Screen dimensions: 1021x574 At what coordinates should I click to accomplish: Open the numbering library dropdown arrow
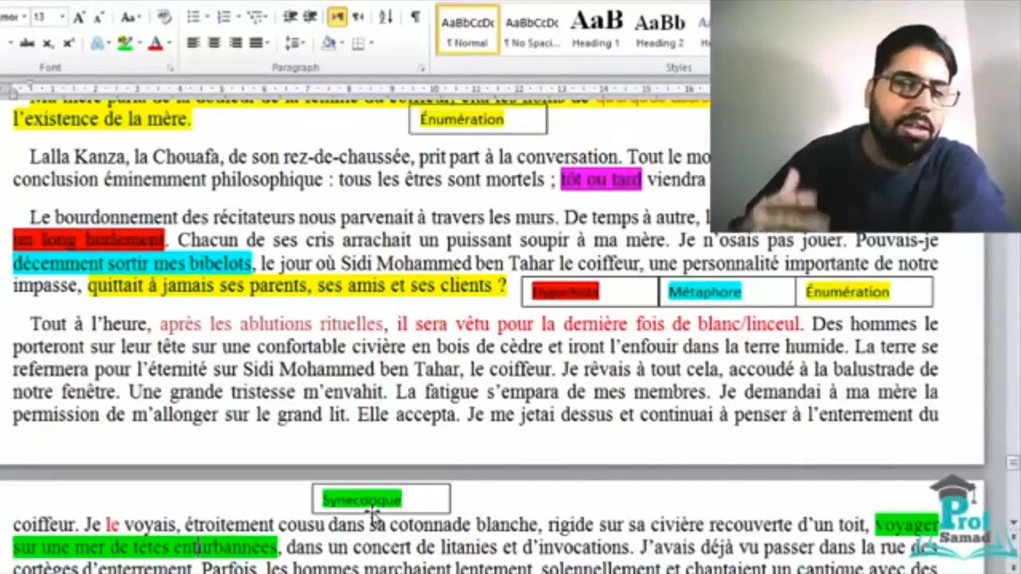pyautogui.click(x=238, y=17)
